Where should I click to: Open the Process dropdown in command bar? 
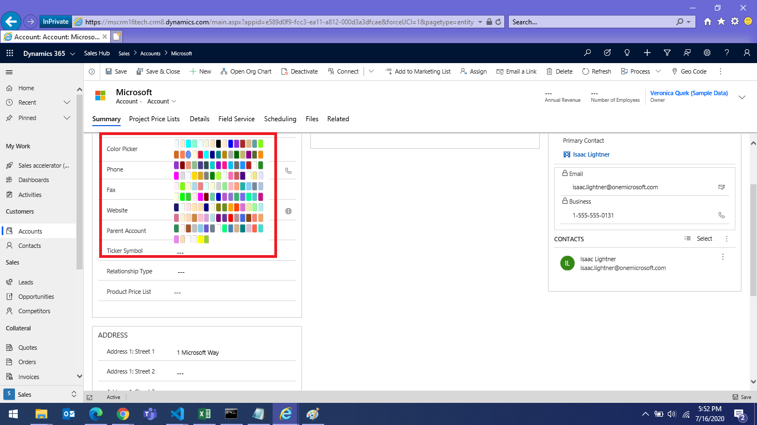pyautogui.click(x=658, y=71)
